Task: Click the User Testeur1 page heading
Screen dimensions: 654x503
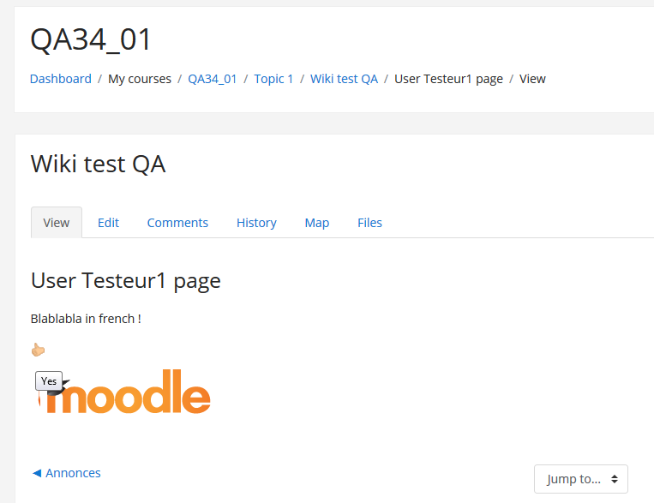Action: (125, 281)
